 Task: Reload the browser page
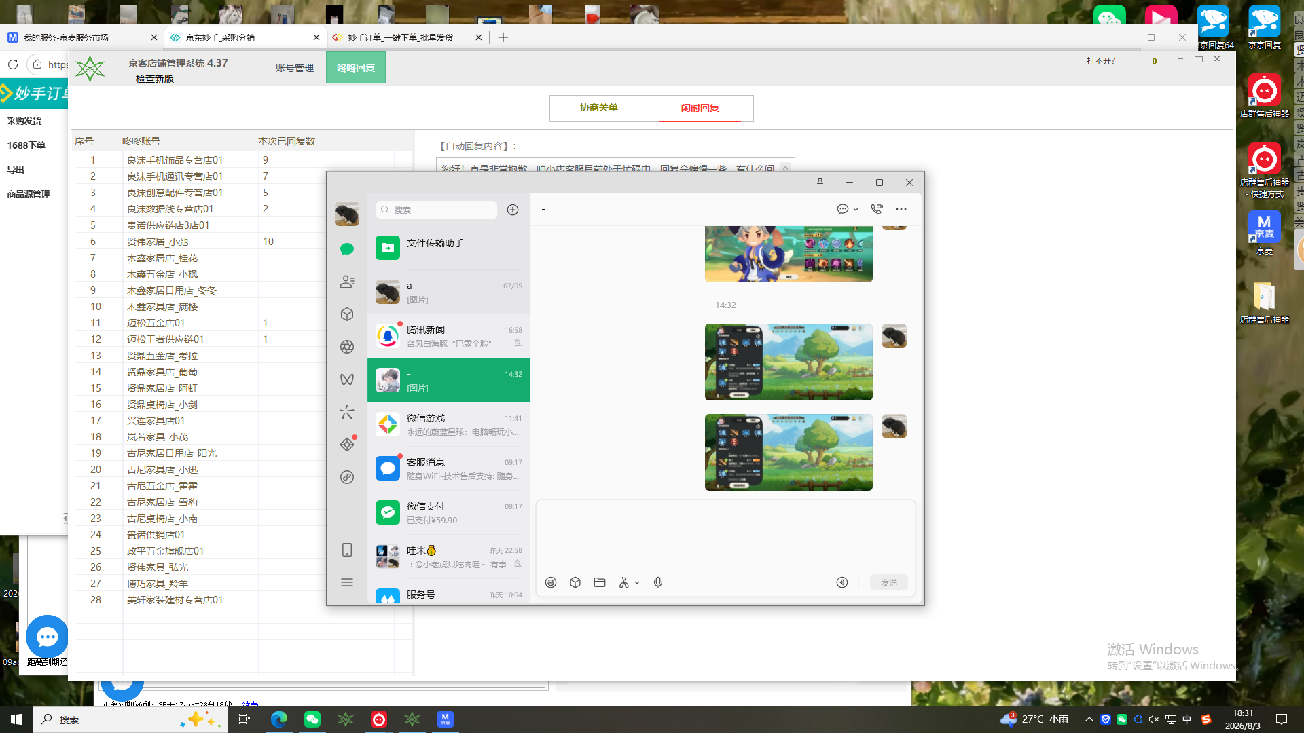click(x=13, y=64)
